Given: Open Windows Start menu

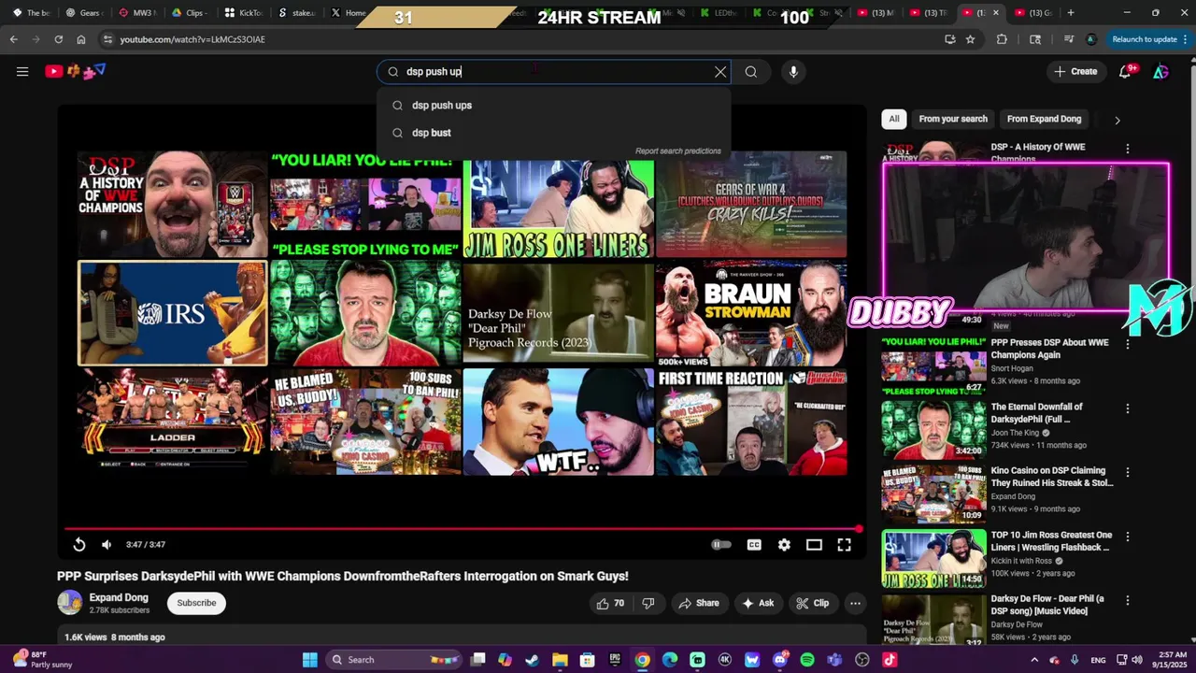Looking at the screenshot, I should coord(309,660).
